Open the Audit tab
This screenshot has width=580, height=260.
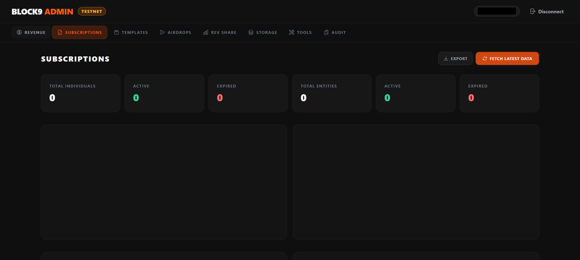coord(335,32)
